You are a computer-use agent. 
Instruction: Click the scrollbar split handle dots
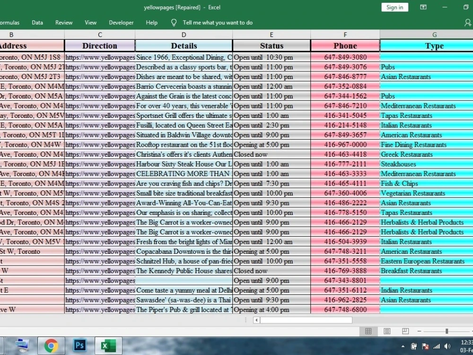[x=245, y=320]
